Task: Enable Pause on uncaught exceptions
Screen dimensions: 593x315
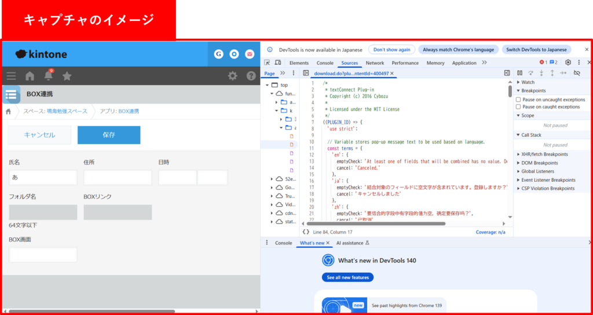Action: pyautogui.click(x=518, y=100)
